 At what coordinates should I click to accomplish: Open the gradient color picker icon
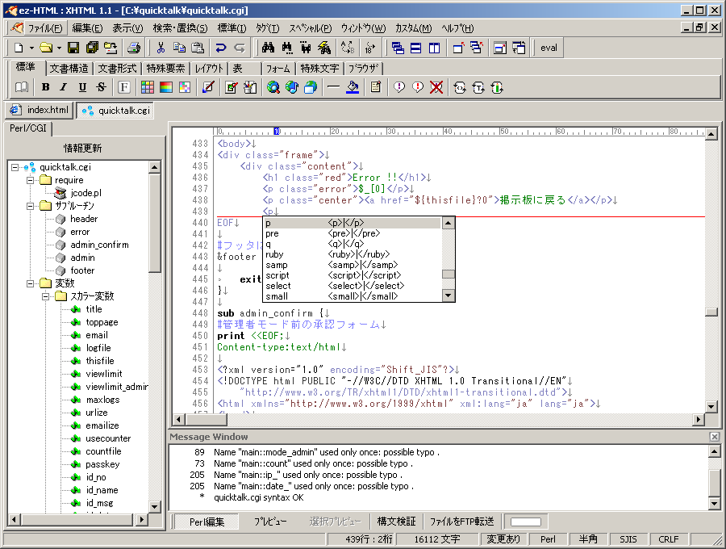[x=165, y=87]
